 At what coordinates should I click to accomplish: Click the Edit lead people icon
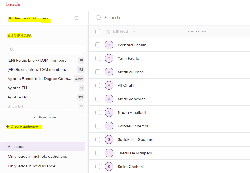108,32
